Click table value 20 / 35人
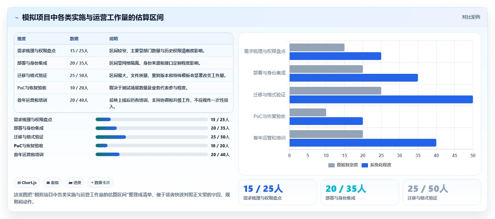This screenshot has width=495, height=219. click(x=79, y=63)
